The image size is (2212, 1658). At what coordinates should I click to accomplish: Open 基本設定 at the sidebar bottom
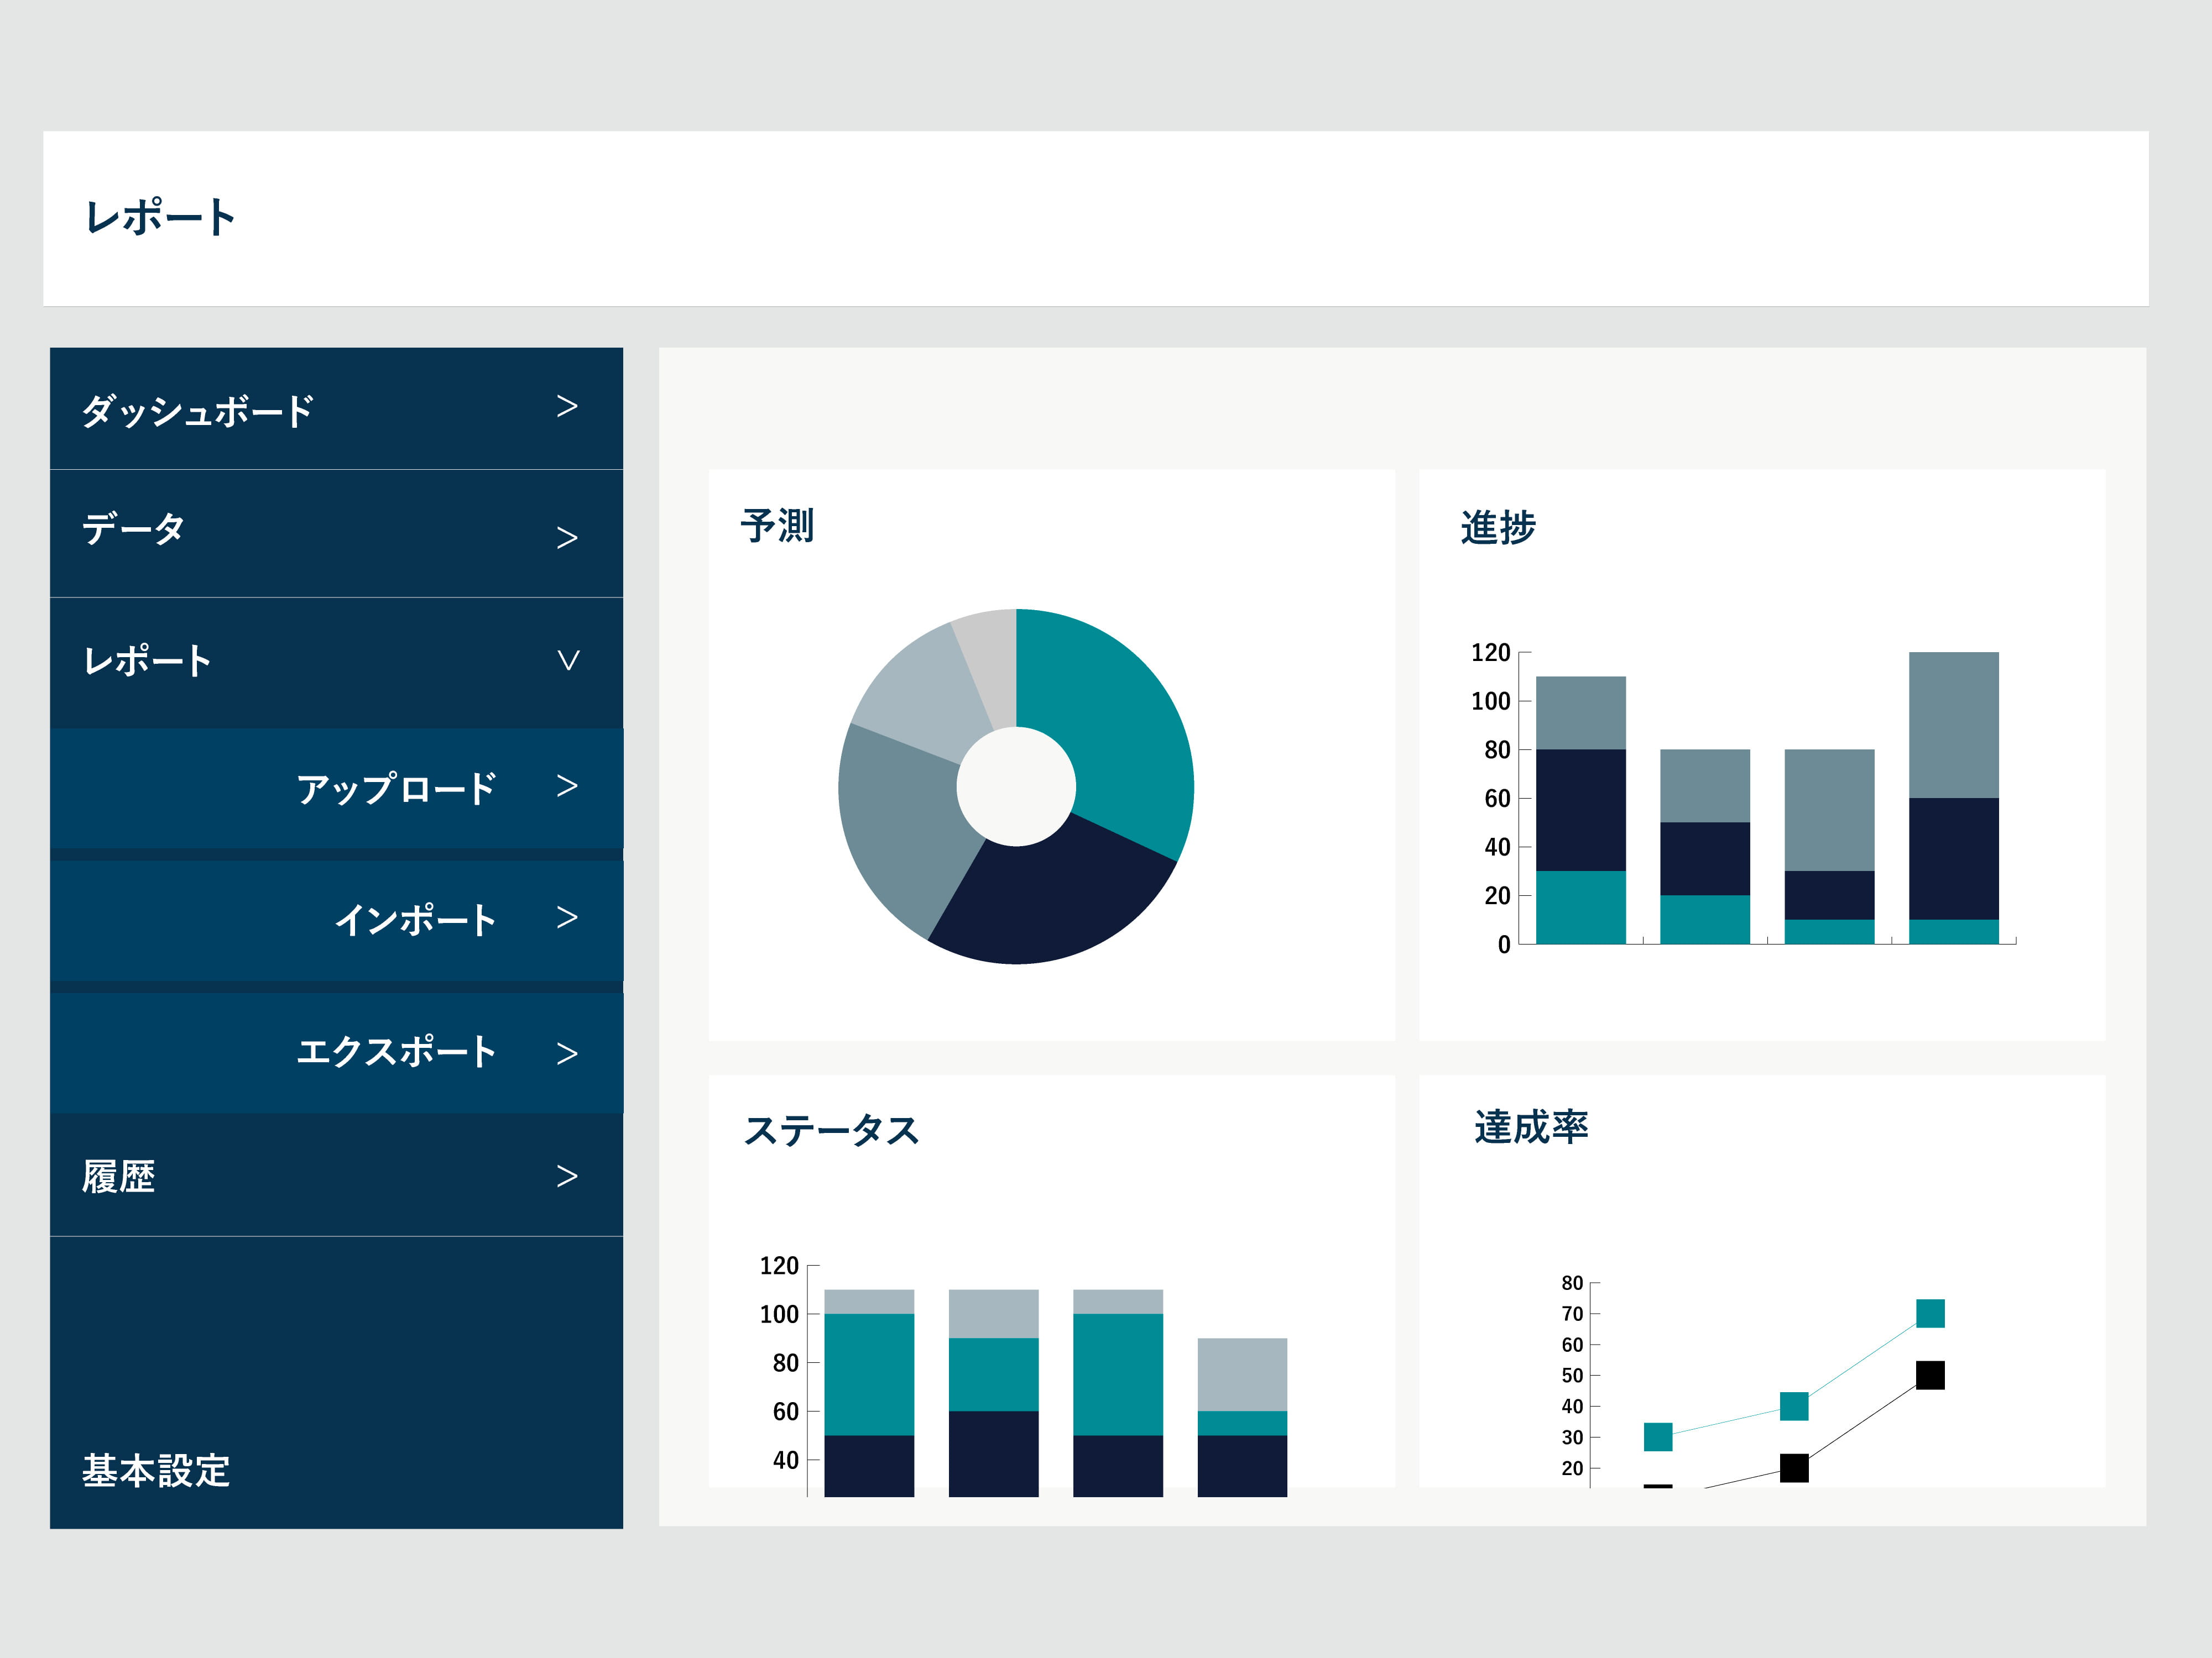point(156,1470)
